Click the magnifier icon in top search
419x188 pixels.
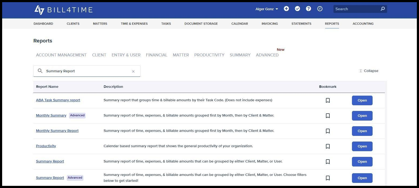tap(383, 9)
